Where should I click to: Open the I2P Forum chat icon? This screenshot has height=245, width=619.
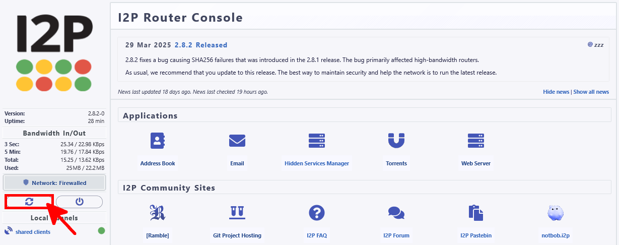tap(396, 213)
